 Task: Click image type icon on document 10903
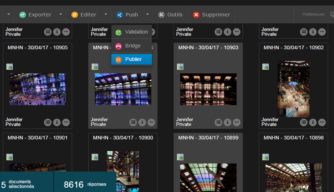click(x=180, y=66)
